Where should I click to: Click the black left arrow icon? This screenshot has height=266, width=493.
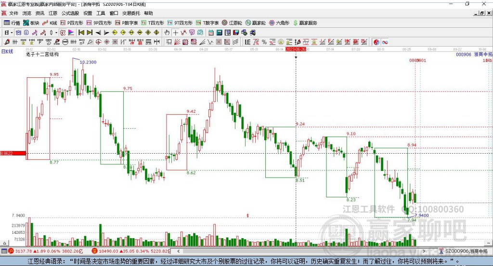[x=98, y=33]
